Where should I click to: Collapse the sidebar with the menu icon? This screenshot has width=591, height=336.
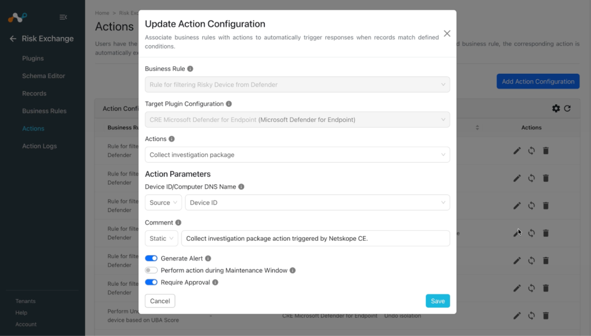[x=63, y=17]
